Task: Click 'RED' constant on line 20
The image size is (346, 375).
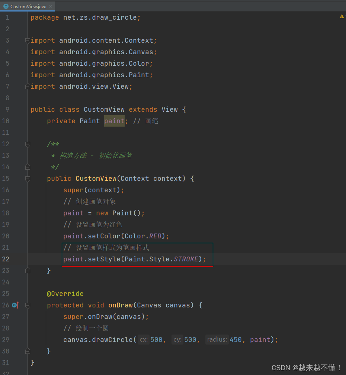Action: [x=155, y=236]
